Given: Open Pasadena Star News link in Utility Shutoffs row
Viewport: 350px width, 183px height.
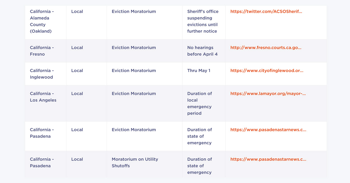Looking at the screenshot, I should (268, 159).
